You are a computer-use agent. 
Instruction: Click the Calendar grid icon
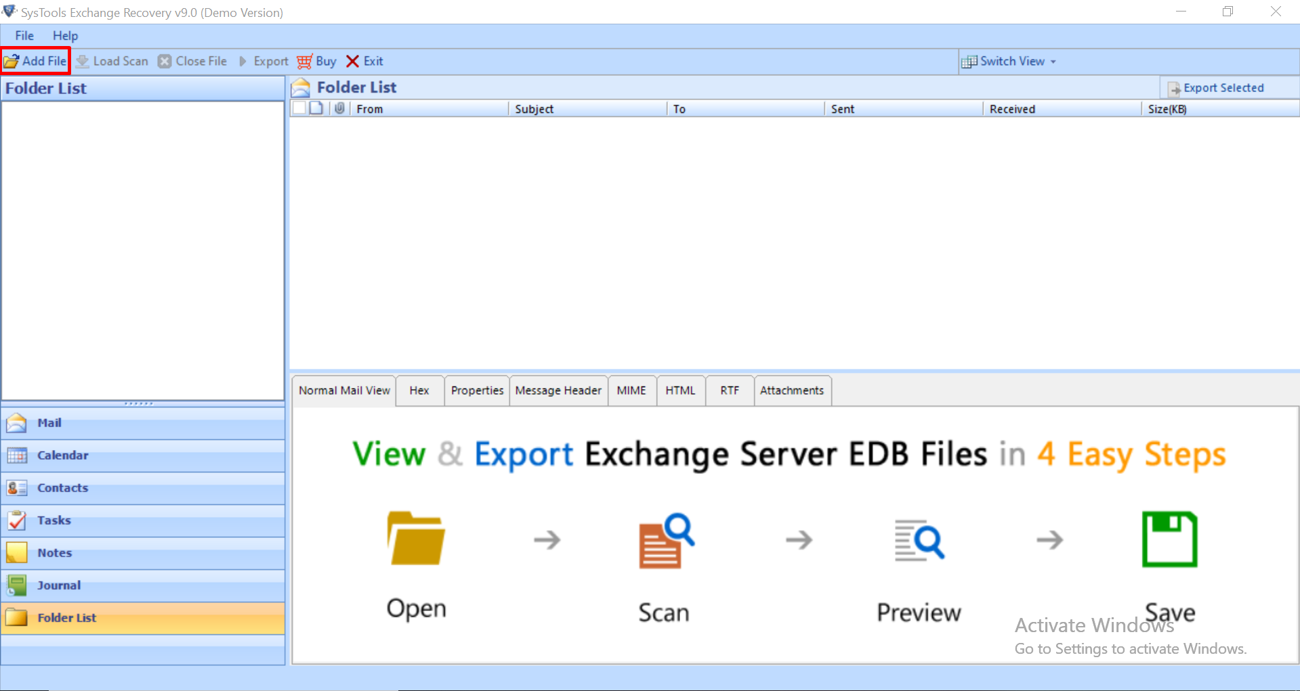16,455
